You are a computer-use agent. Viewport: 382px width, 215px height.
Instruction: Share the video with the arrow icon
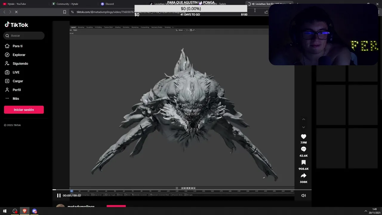[304, 176]
